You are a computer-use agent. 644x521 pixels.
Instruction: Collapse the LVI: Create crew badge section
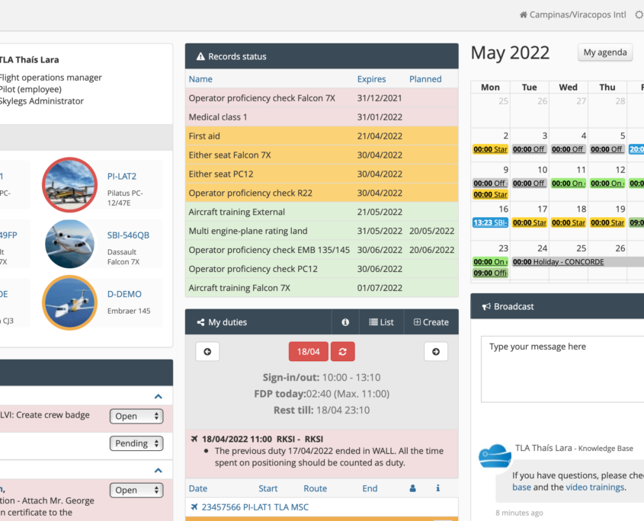coord(158,396)
